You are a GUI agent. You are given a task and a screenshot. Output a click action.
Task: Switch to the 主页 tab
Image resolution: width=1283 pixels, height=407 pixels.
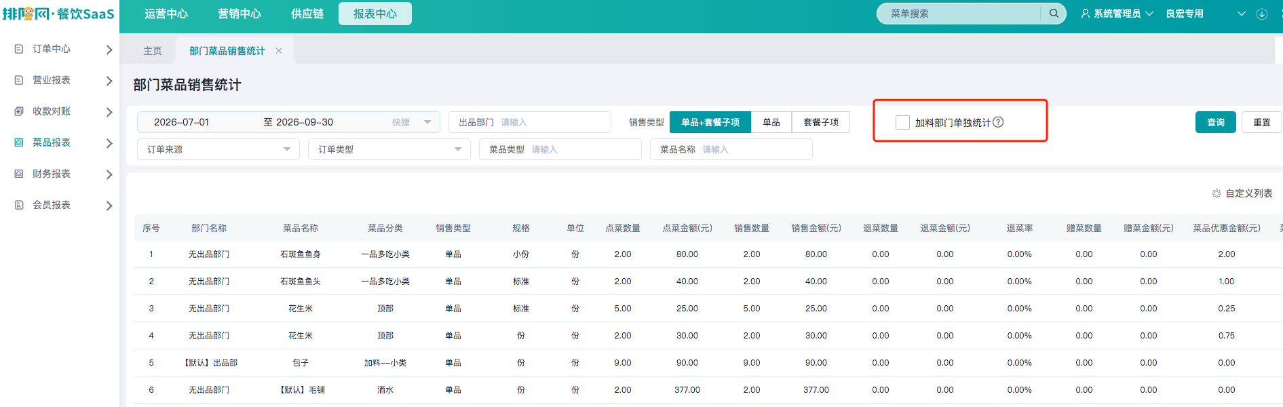pos(153,51)
